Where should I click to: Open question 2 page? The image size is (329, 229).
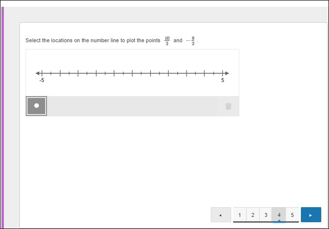pos(253,215)
